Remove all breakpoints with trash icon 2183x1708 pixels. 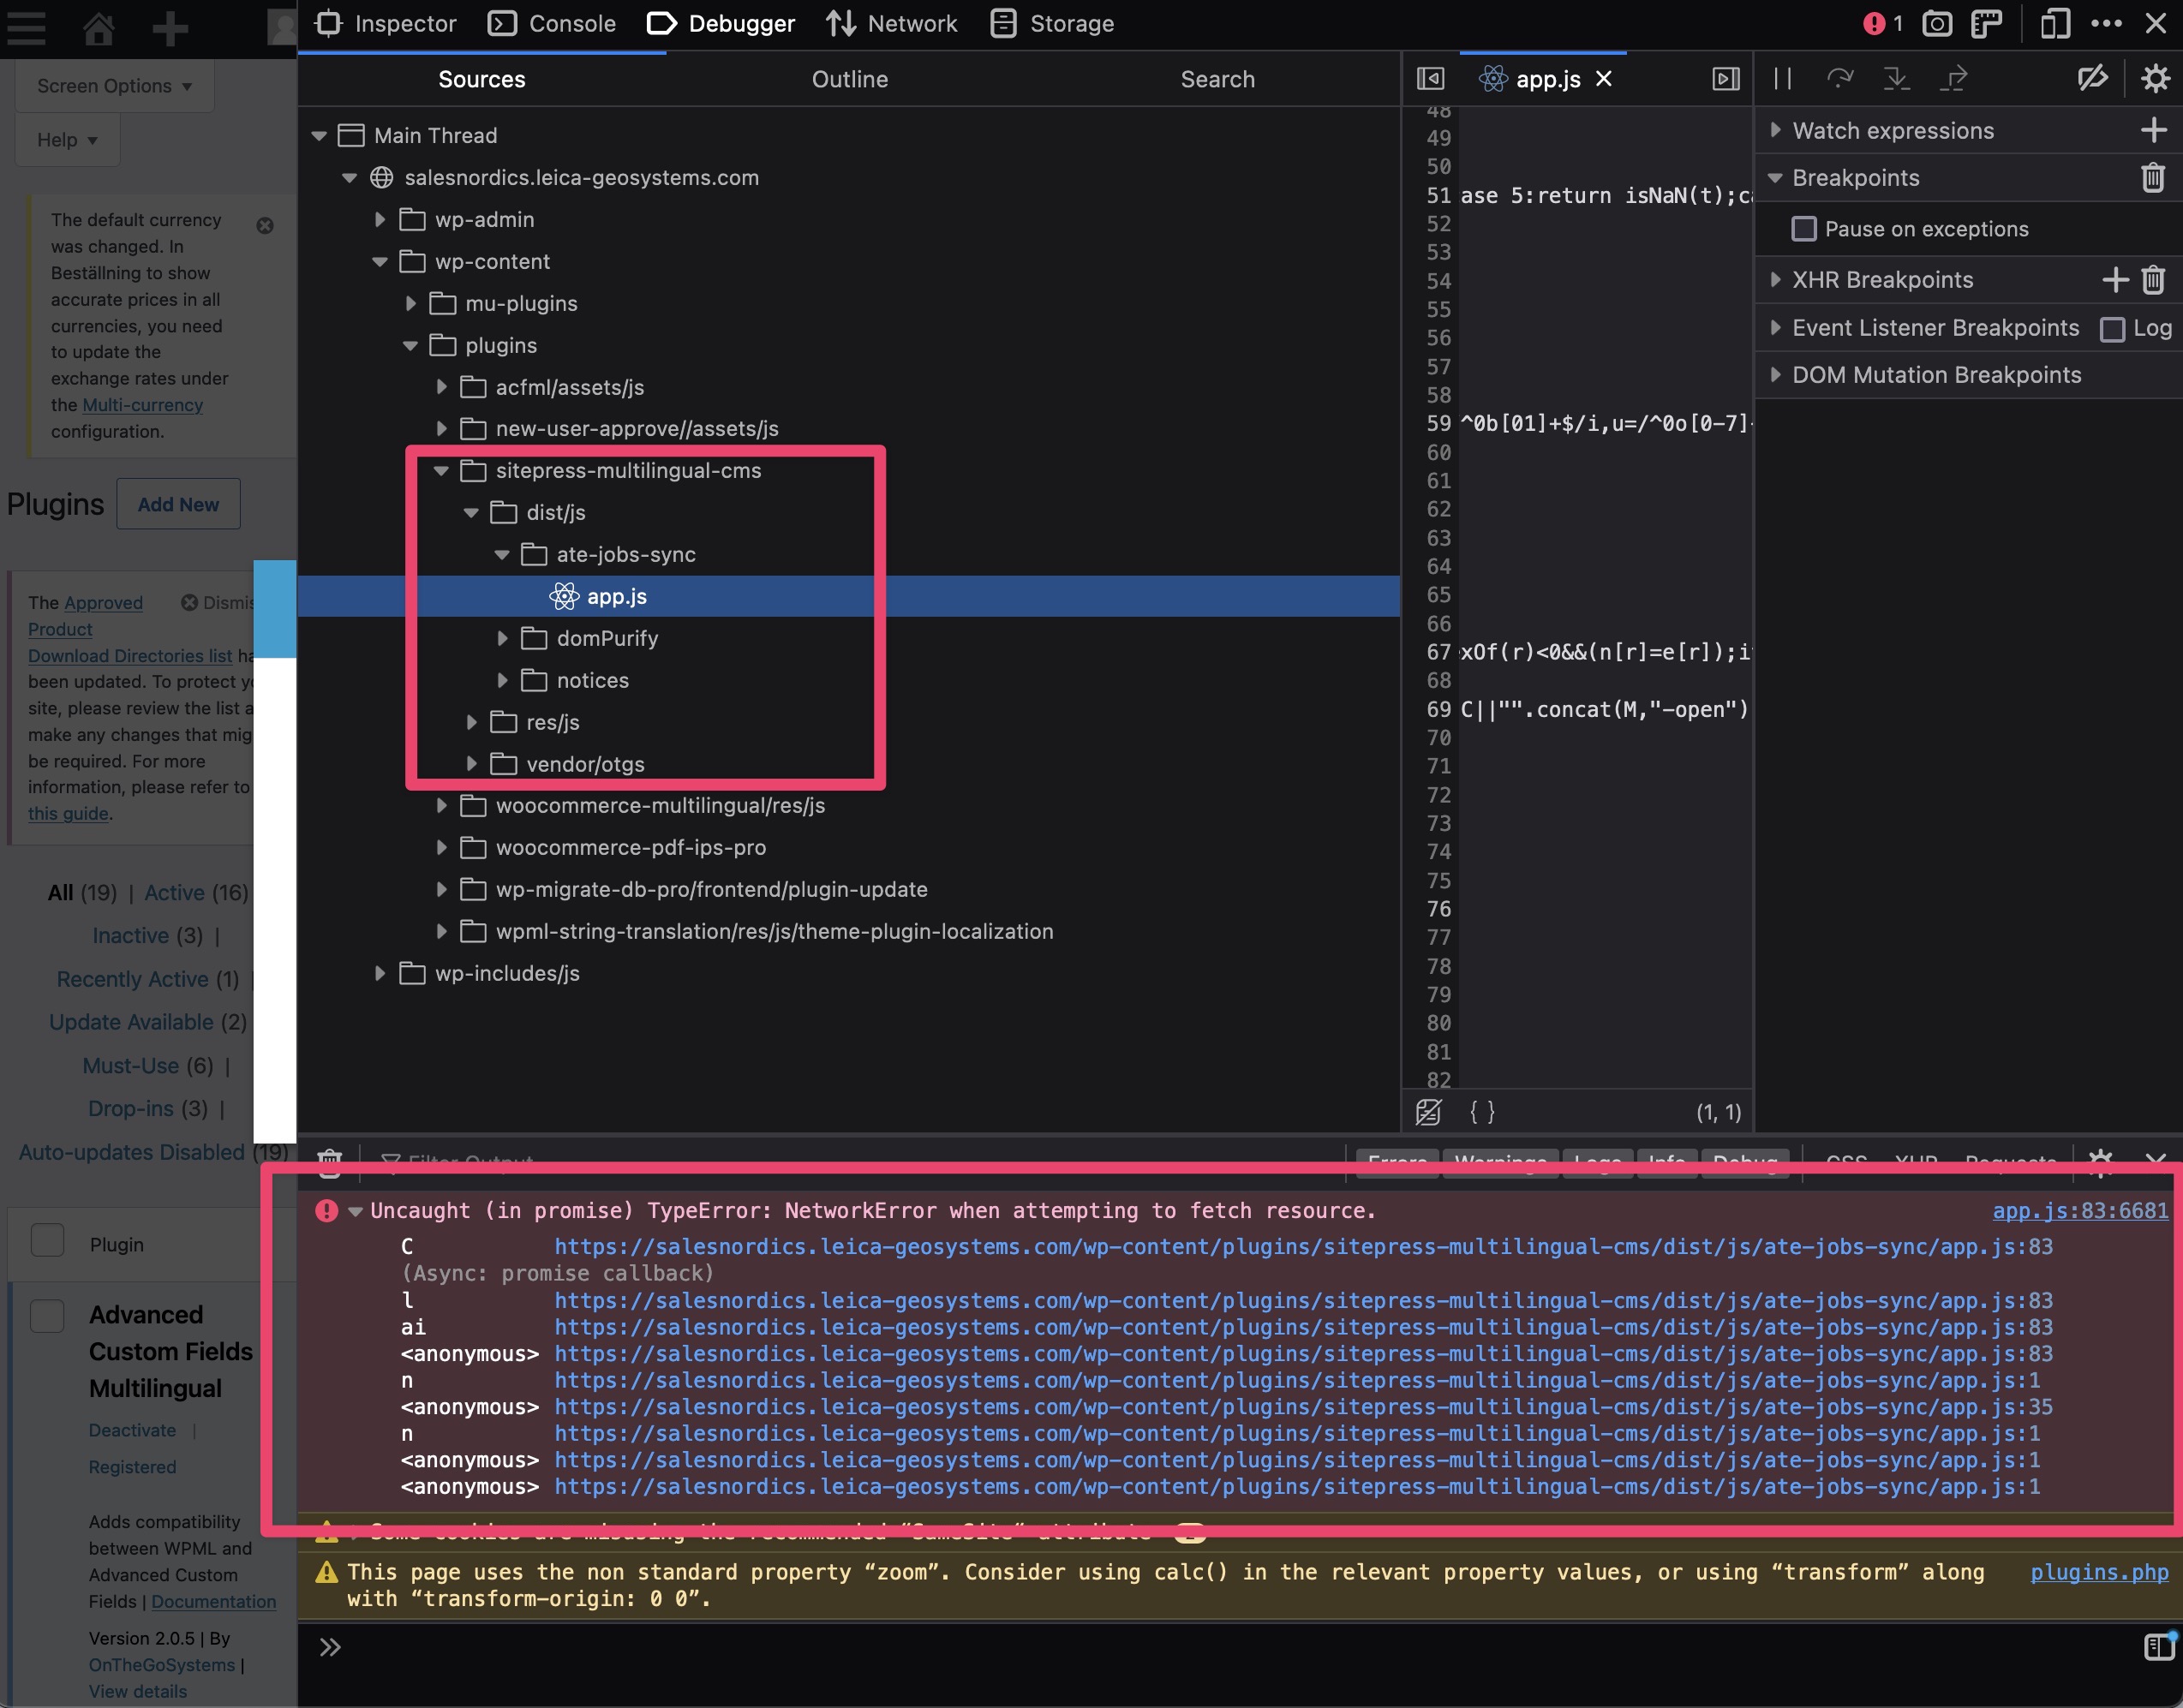(x=2153, y=178)
